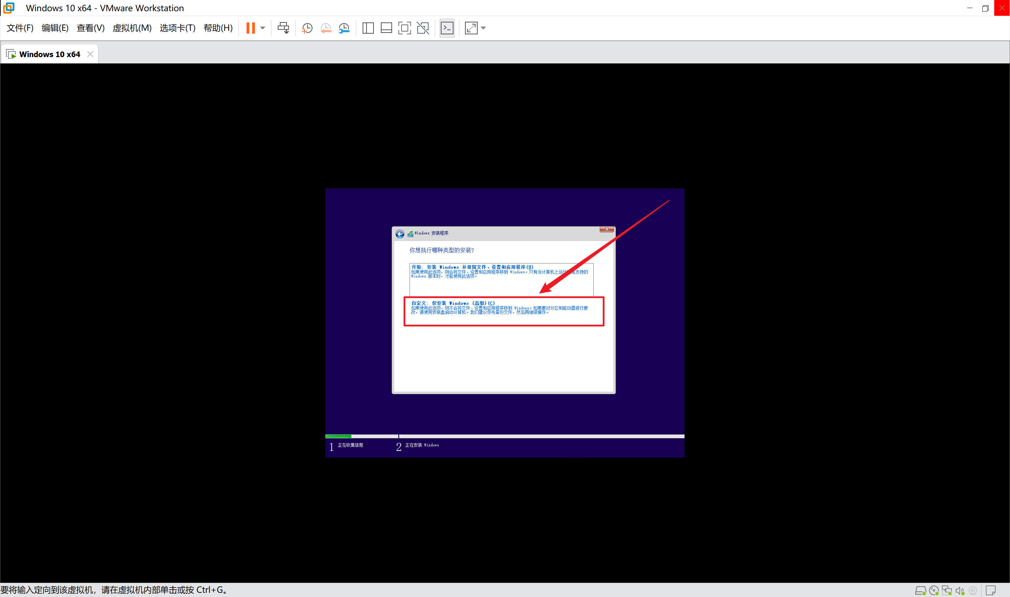The image size is (1010, 597).
Task: Click the network adapter status icon
Action: [x=947, y=590]
